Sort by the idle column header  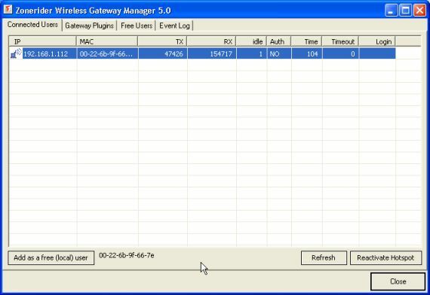251,41
